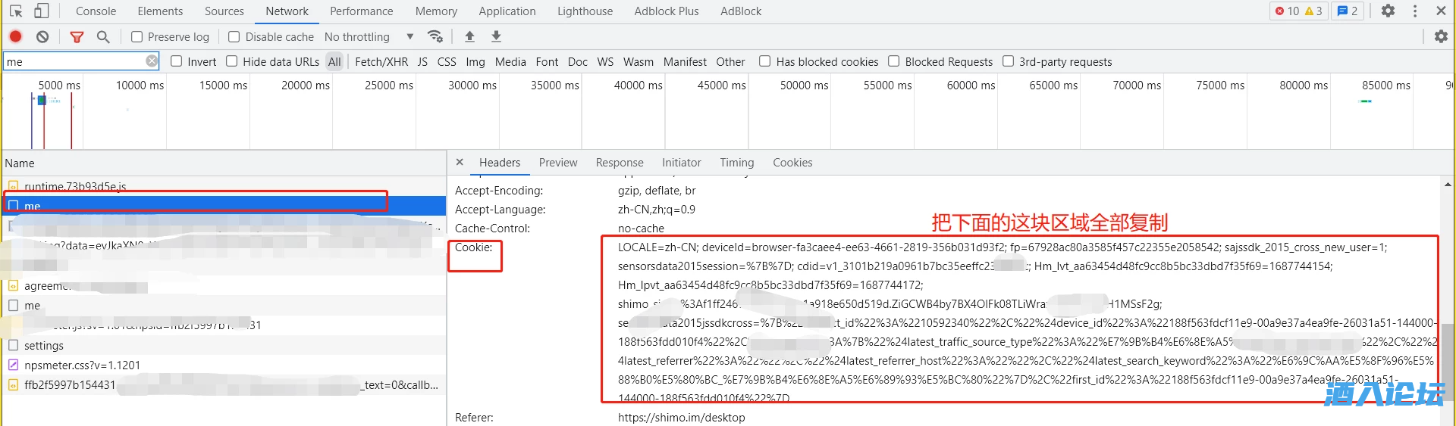The image size is (1456, 426).
Task: Open network conditions wifi icon
Action: [x=435, y=36]
